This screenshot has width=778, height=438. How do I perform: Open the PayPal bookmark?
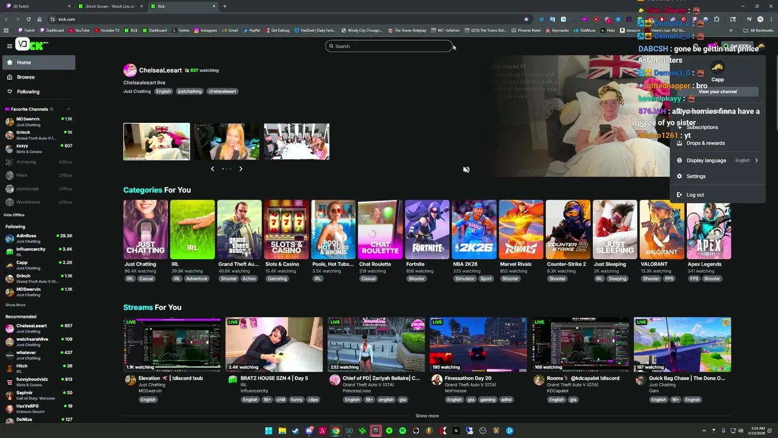[x=252, y=30]
